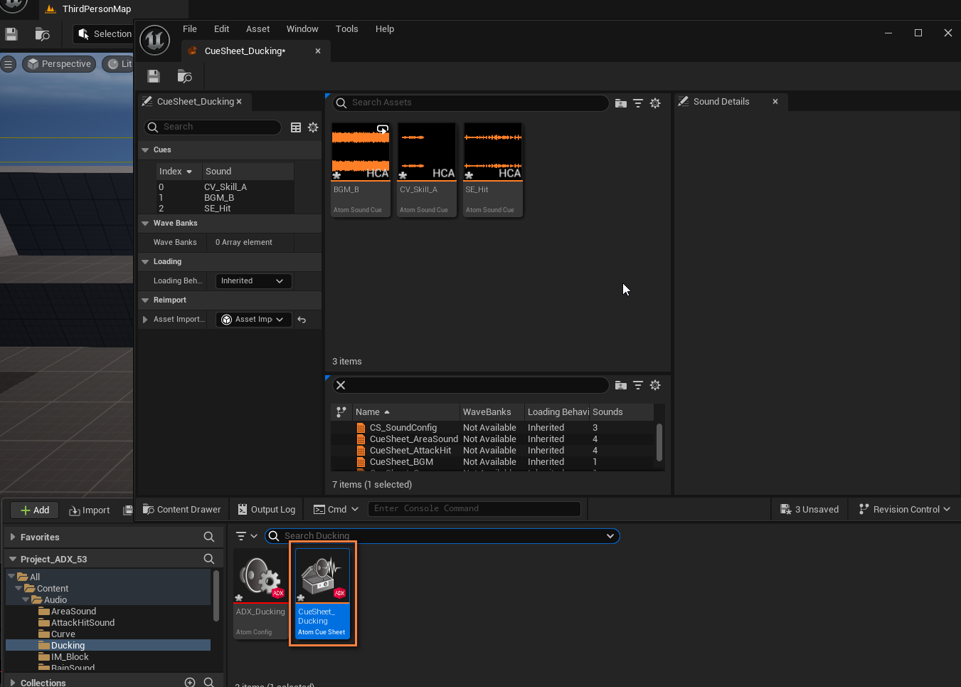Image resolution: width=961 pixels, height=687 pixels.
Task: Select the CueSheet_BGM row in list
Action: click(x=492, y=462)
